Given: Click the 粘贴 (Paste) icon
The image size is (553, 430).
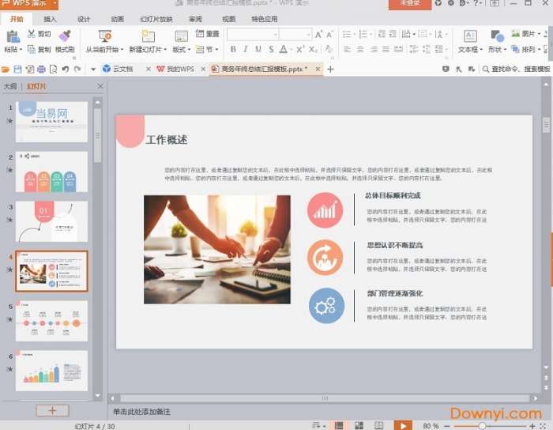Looking at the screenshot, I should click(13, 36).
